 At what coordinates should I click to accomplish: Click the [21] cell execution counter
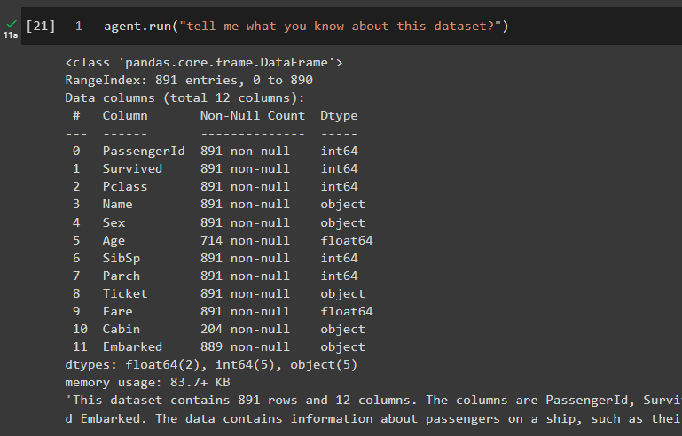point(41,27)
